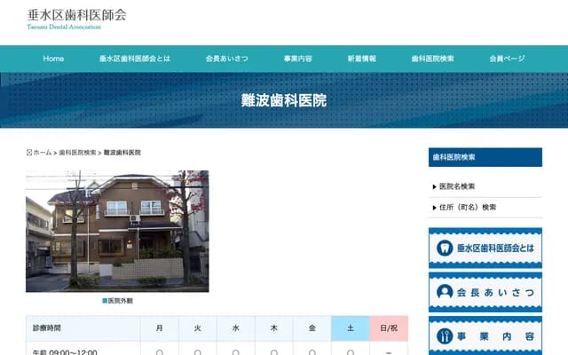Viewport: 568px width, 355px height.
Task: Open the Home menu item
Action: [53, 59]
